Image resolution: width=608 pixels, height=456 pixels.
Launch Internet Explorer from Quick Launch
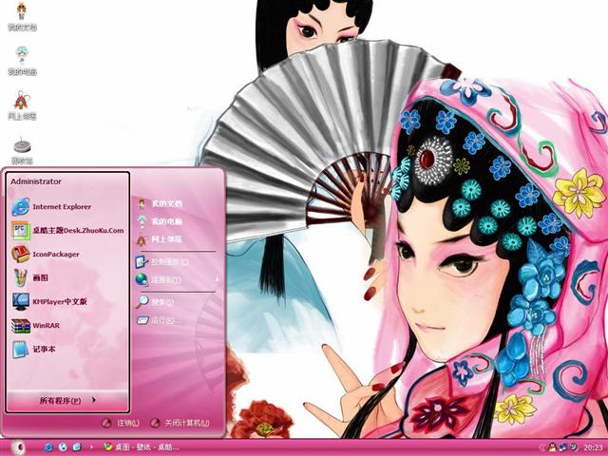(x=48, y=447)
